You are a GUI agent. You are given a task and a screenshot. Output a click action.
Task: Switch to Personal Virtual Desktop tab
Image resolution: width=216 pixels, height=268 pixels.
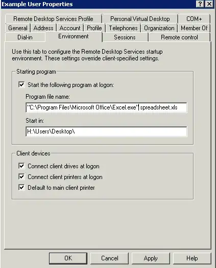click(140, 19)
